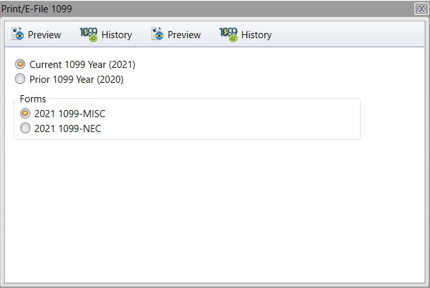Select the Prior 1099 Year (2020) radio button

(21, 80)
